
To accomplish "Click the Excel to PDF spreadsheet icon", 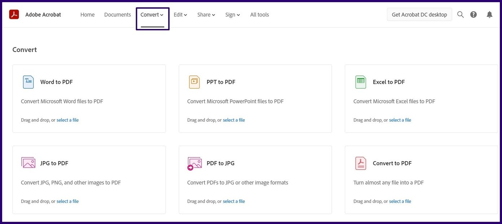I will [360, 82].
